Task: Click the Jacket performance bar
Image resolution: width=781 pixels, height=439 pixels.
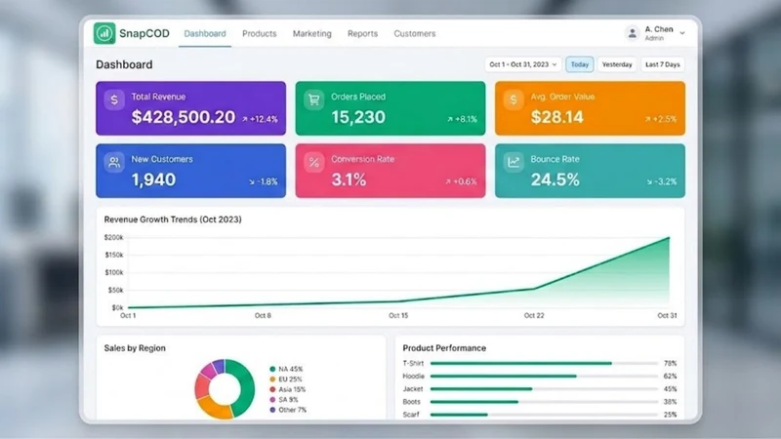Action: 544,388
